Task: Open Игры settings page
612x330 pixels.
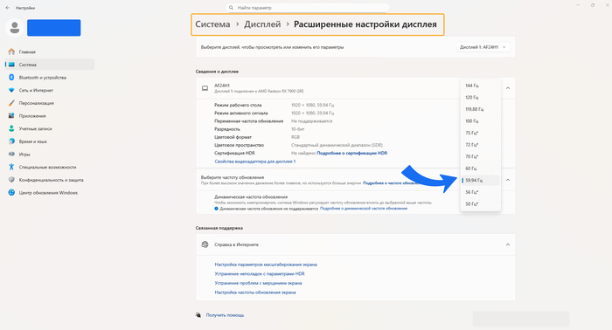Action: [50, 155]
